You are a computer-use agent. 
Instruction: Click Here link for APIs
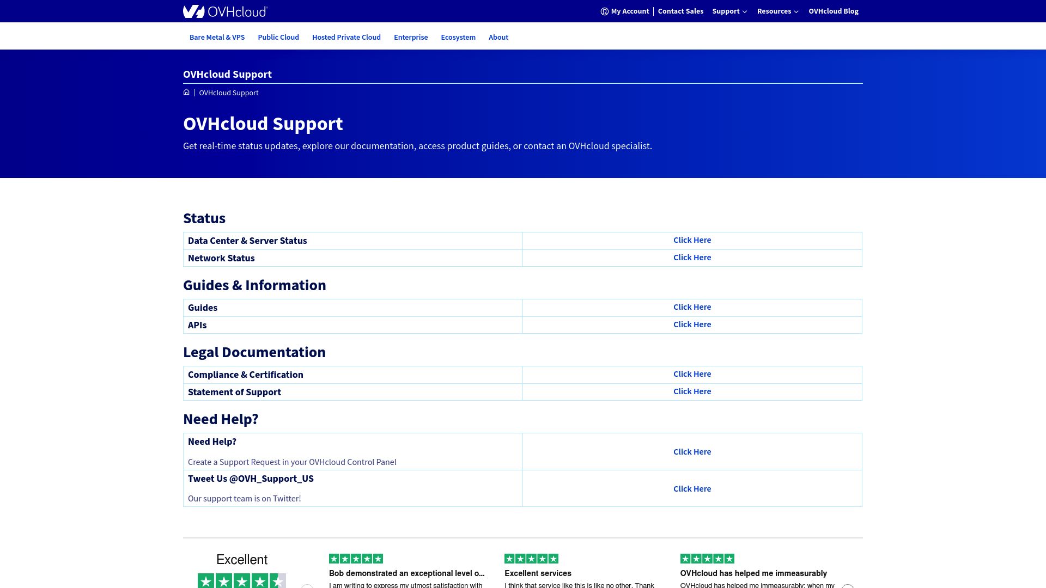[x=692, y=324]
